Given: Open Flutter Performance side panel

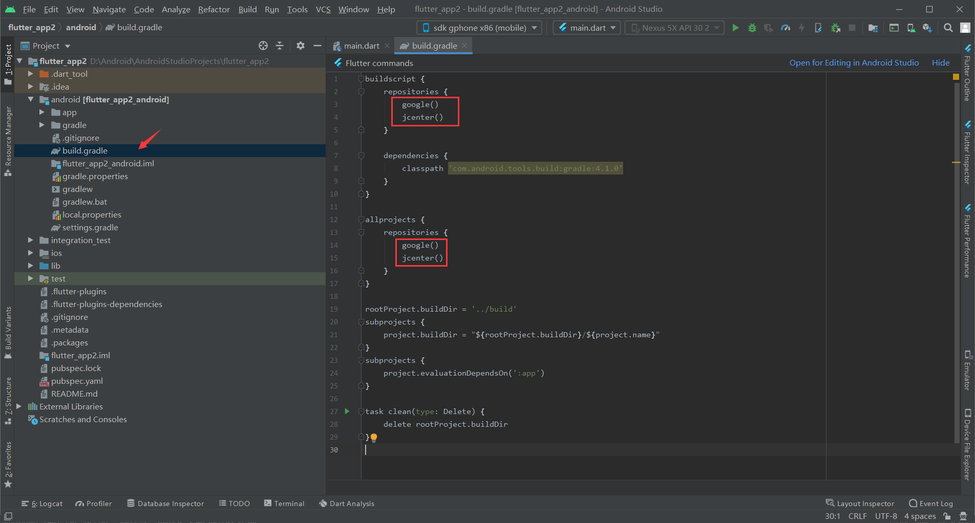Looking at the screenshot, I should 967,241.
